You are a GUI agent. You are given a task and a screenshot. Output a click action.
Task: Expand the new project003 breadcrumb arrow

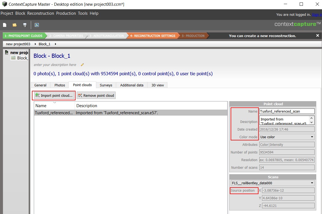click(35, 44)
